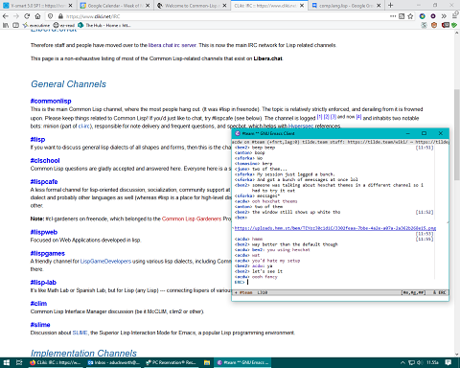
Task: Click the padlock site security icon
Action: click(60, 16)
